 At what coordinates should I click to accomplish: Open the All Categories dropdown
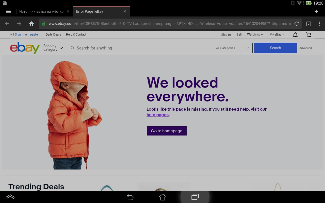(232, 48)
